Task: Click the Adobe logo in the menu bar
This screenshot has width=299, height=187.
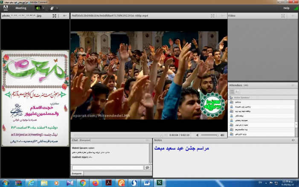Action: (x=5, y=8)
